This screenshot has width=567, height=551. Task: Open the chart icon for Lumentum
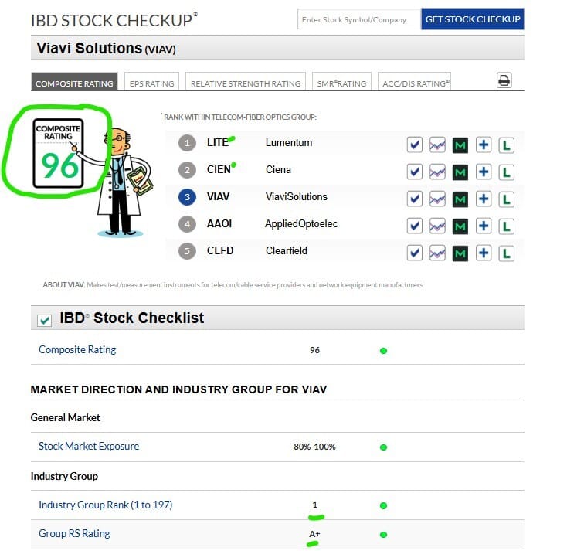tap(437, 145)
